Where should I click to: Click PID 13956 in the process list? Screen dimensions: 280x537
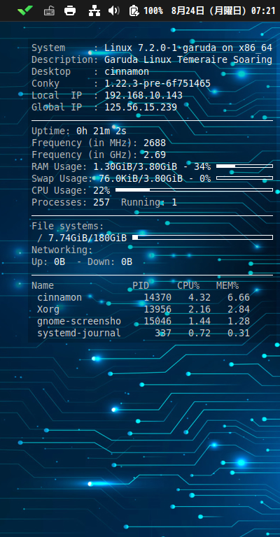tap(157, 310)
